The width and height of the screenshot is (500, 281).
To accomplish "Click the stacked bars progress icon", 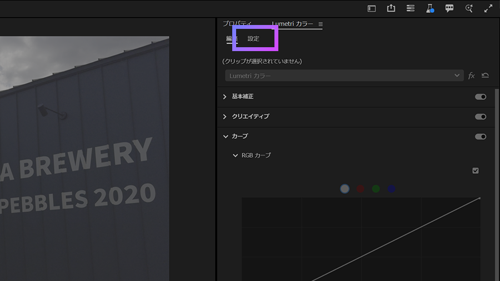I will pyautogui.click(x=411, y=8).
